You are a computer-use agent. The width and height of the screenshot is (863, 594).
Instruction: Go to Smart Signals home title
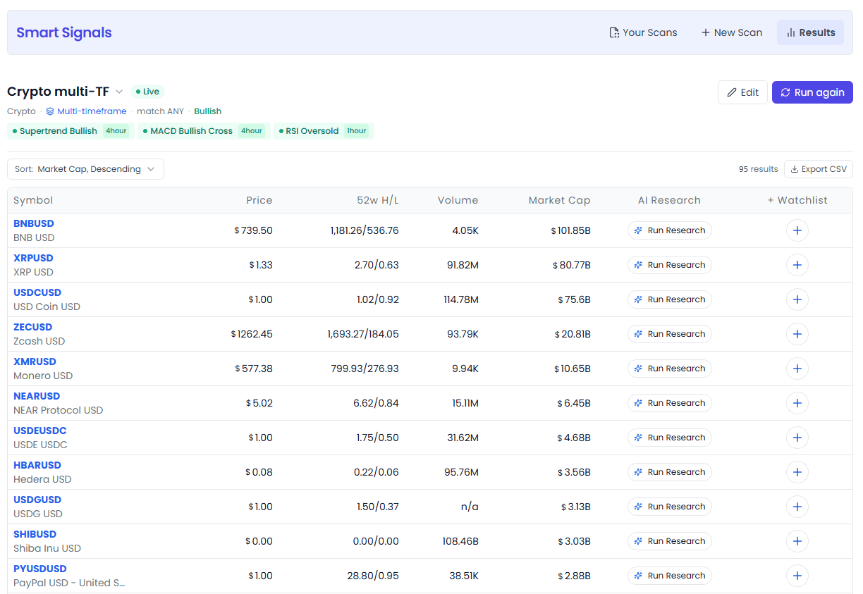[x=64, y=32]
